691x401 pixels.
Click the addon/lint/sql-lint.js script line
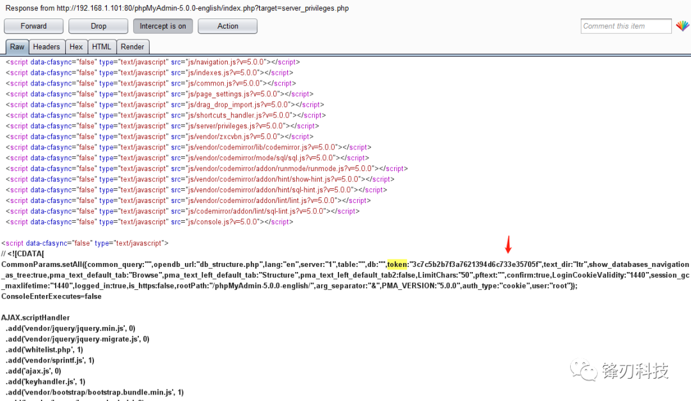(182, 211)
